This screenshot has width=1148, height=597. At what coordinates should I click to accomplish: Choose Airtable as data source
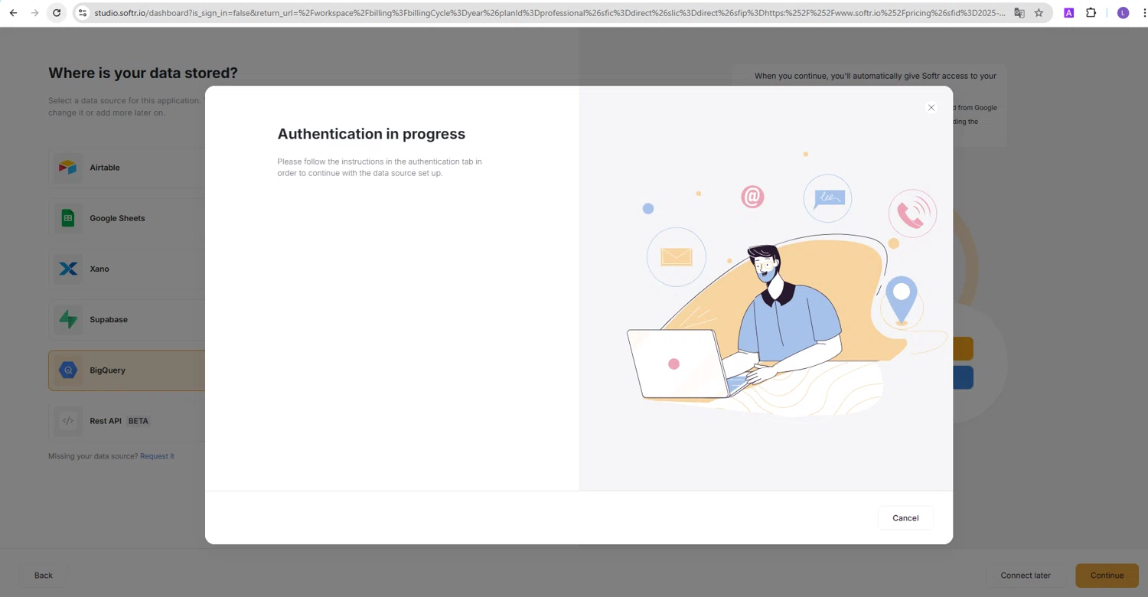pyautogui.click(x=127, y=168)
